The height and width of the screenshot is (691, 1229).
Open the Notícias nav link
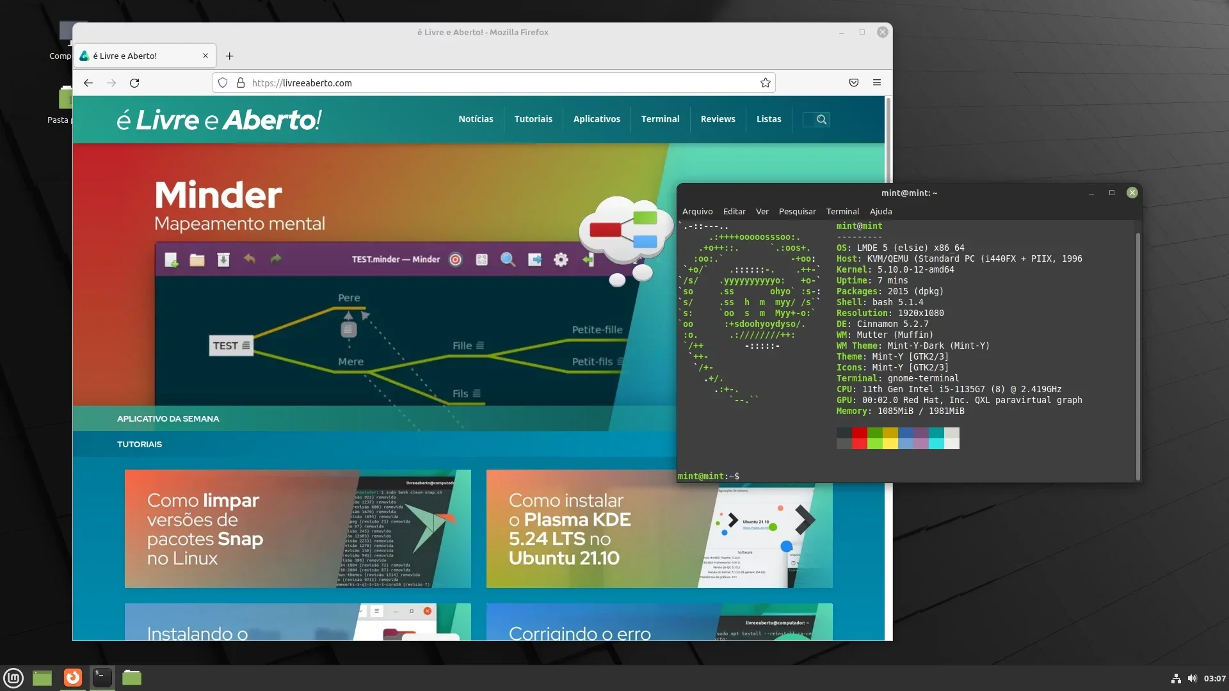(476, 120)
